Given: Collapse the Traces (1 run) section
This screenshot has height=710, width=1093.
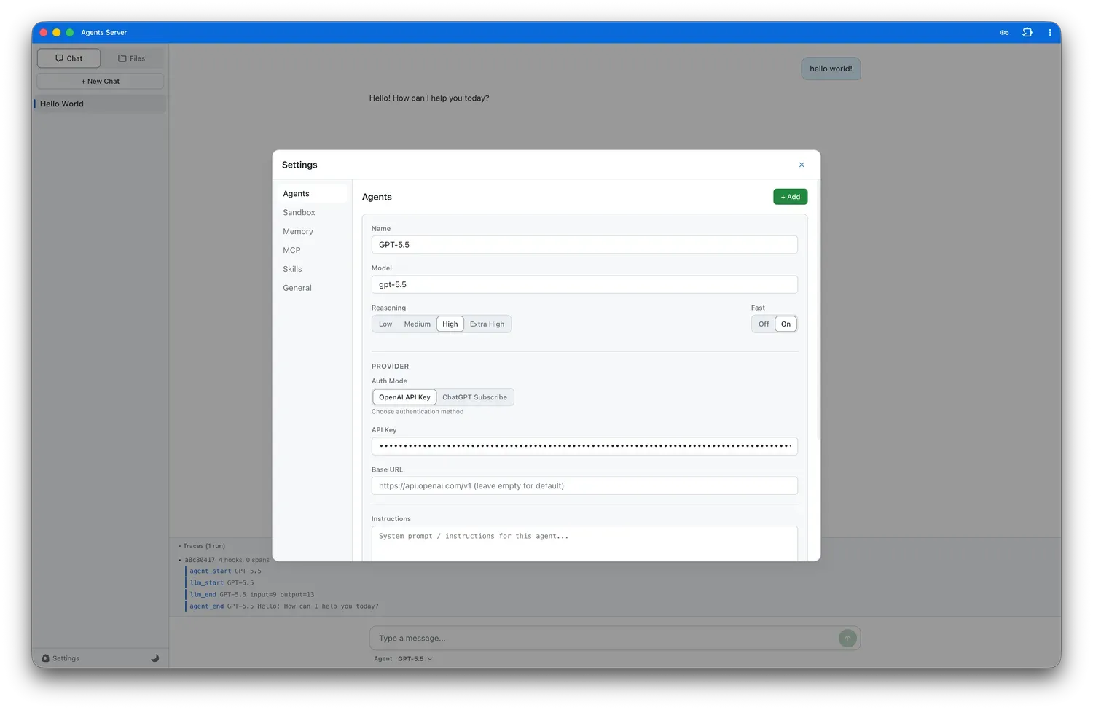Looking at the screenshot, I should 203,546.
